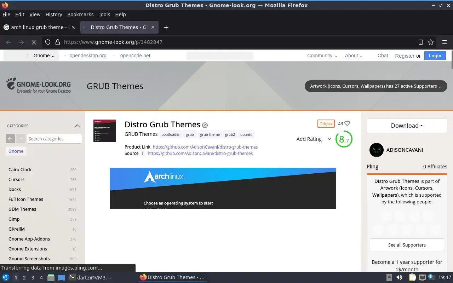
Task: Open the Gnome site selector dropdown
Action: click(44, 56)
